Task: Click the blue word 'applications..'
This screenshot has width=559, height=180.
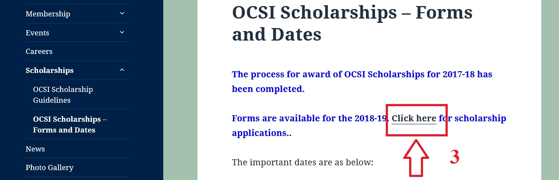Action: tap(262, 133)
